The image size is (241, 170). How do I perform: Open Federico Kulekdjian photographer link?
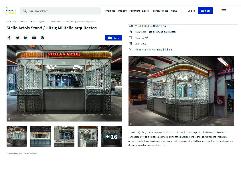tap(161, 50)
